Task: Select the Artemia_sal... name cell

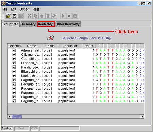Action: click(31, 50)
